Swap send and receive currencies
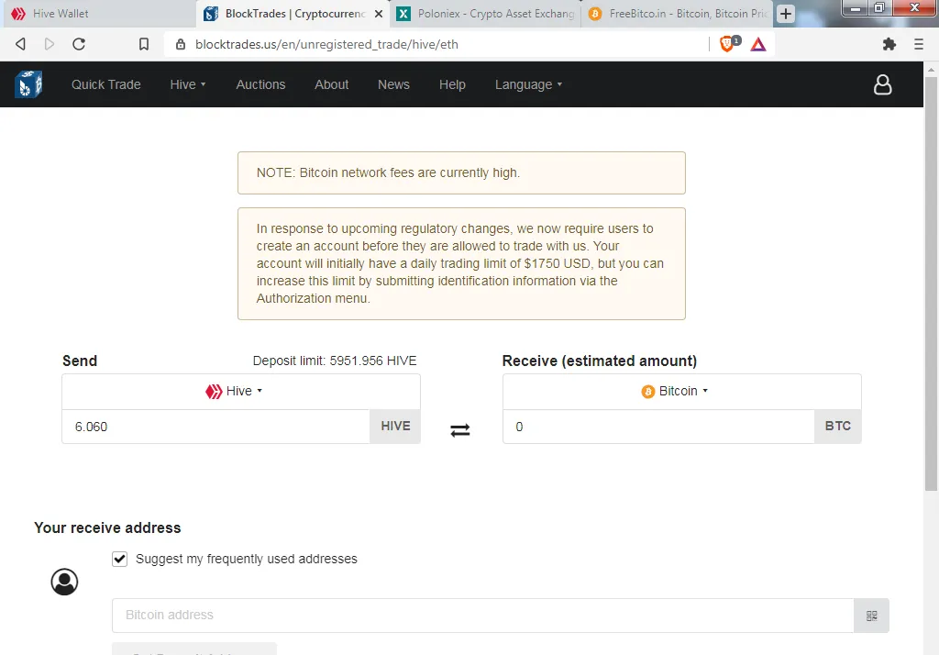This screenshot has height=655, width=939. point(460,430)
